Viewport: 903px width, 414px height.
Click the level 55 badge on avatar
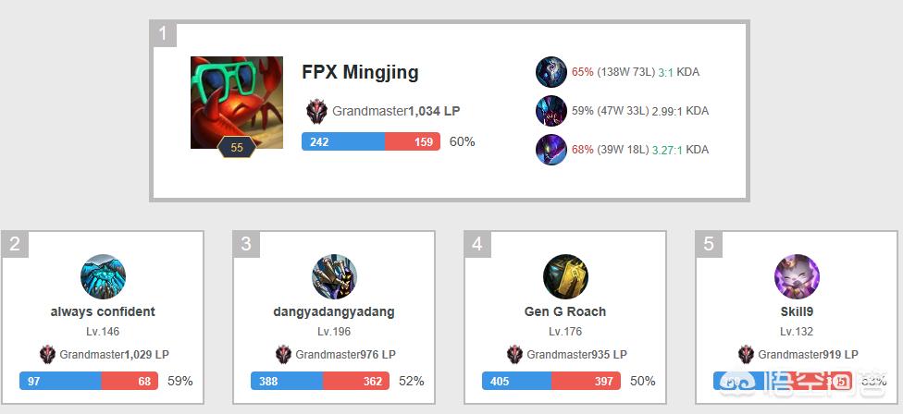(237, 147)
